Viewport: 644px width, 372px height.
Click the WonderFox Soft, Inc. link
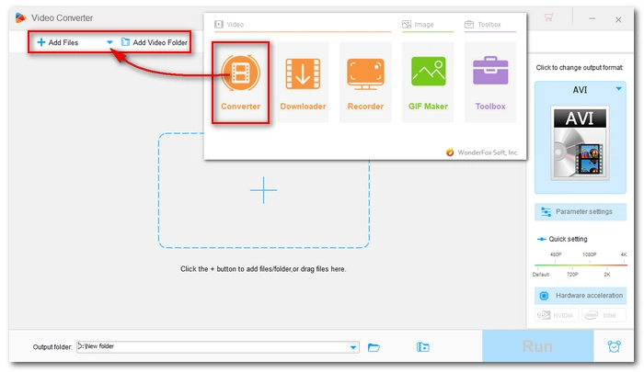[x=482, y=152]
